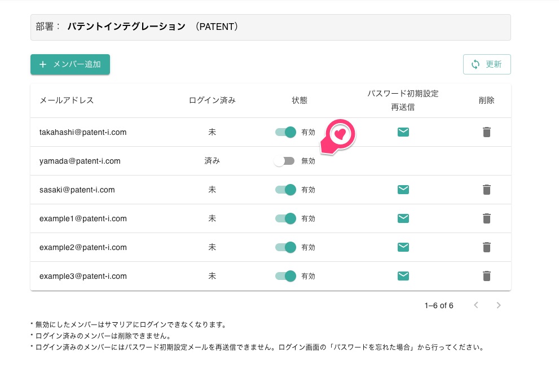Click the メンバー追加 button
The height and width of the screenshot is (368, 559).
point(71,64)
